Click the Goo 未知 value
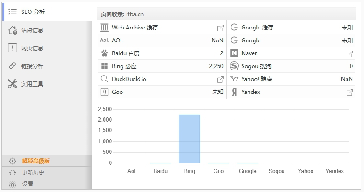This screenshot has width=364, height=192. pyautogui.click(x=218, y=92)
